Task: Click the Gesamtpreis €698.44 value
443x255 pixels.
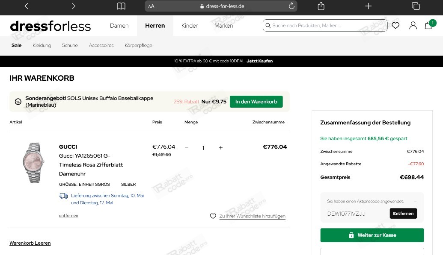Action: coord(412,177)
